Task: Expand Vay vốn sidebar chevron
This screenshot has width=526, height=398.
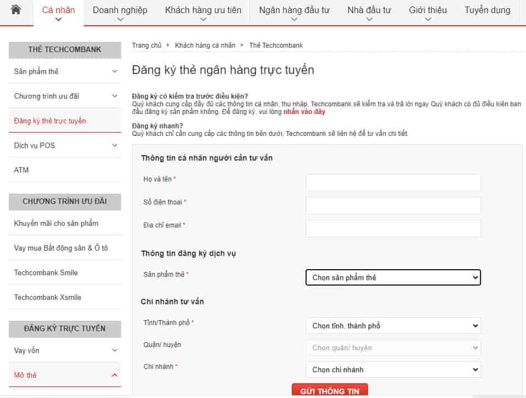Action: (115, 350)
